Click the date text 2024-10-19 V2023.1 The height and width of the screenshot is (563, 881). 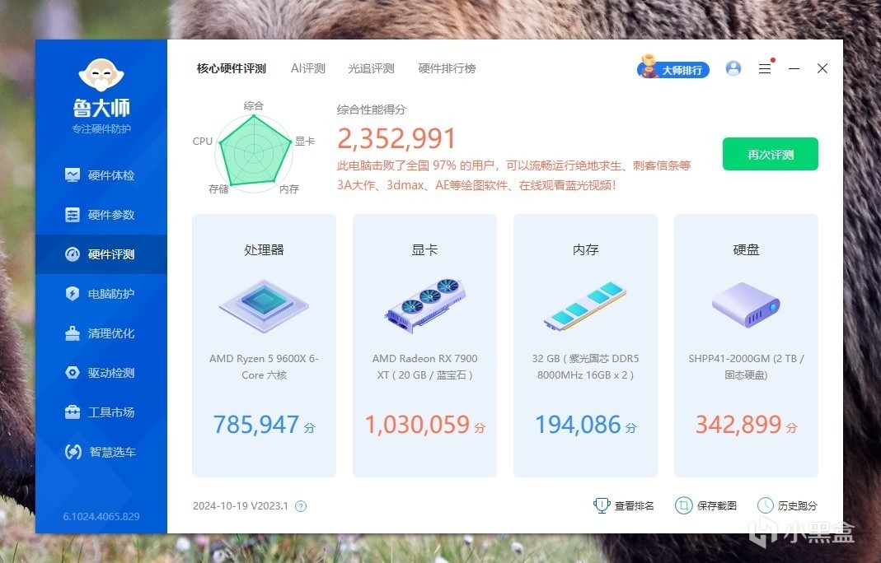tap(241, 505)
